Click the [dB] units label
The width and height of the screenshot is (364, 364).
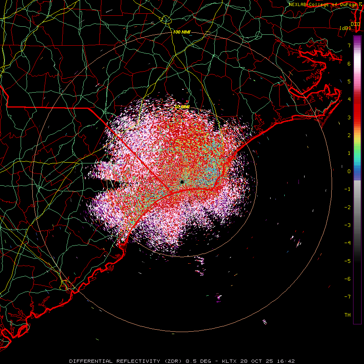345,28
